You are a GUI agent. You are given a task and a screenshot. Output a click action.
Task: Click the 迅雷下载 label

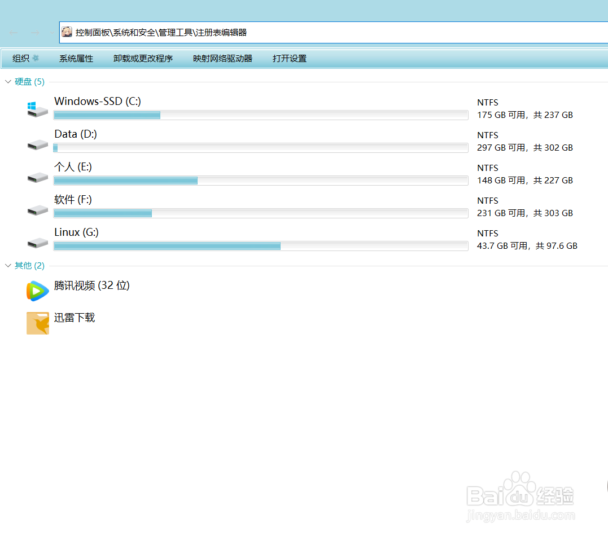tap(75, 318)
